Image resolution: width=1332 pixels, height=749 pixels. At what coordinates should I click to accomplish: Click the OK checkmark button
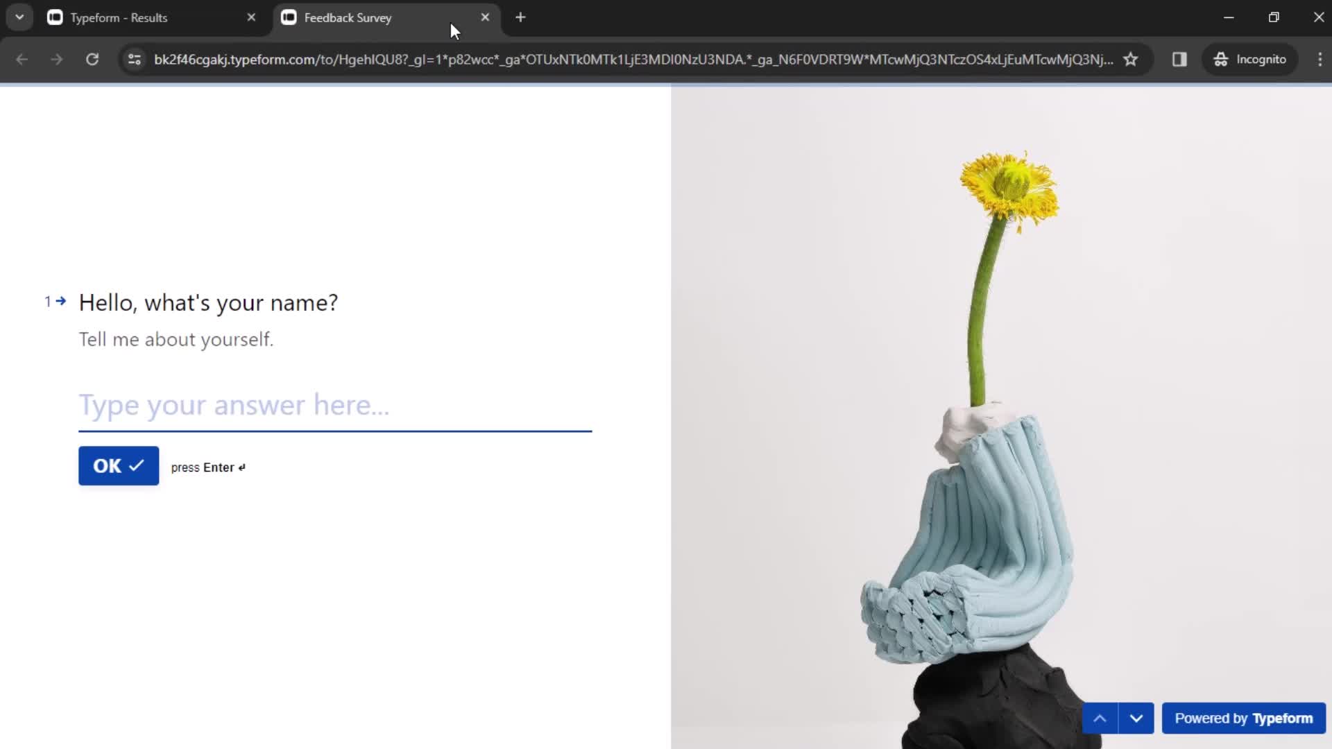(x=118, y=467)
